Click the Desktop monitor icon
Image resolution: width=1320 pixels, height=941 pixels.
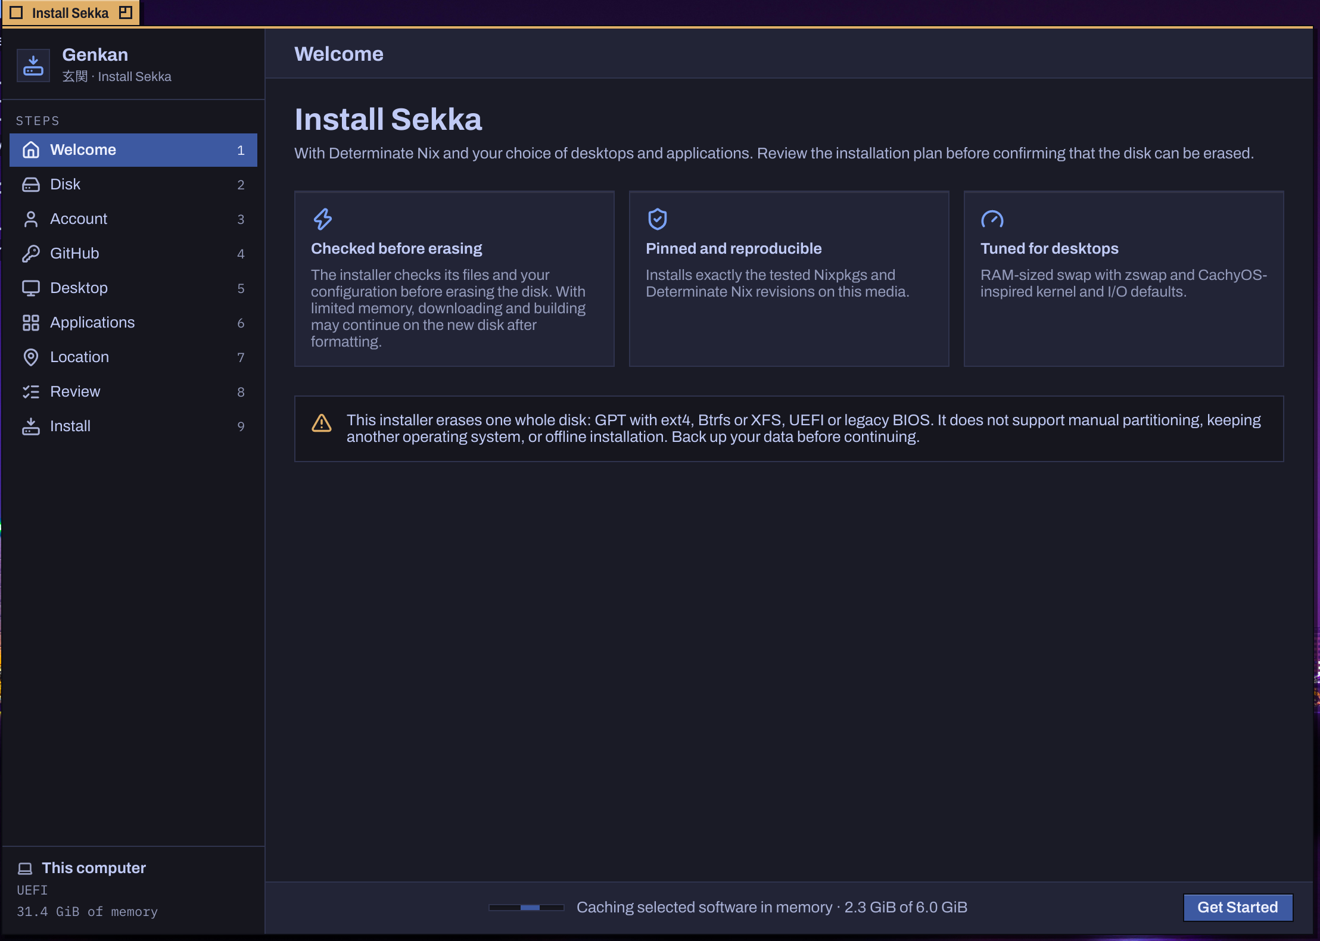click(31, 288)
